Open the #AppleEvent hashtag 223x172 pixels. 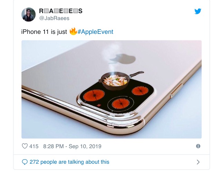(x=95, y=32)
